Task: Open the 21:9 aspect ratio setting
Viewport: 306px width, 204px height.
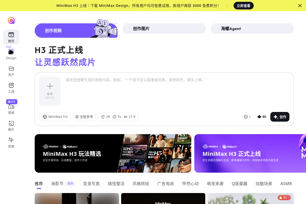Action: coord(130,117)
